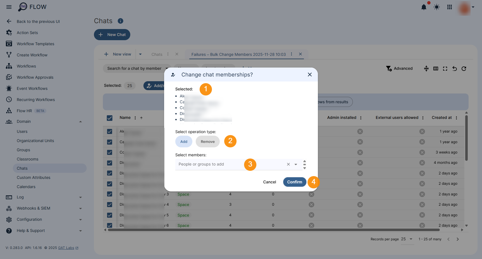482x259 pixels.
Task: Open Advanced filters
Action: click(399, 68)
